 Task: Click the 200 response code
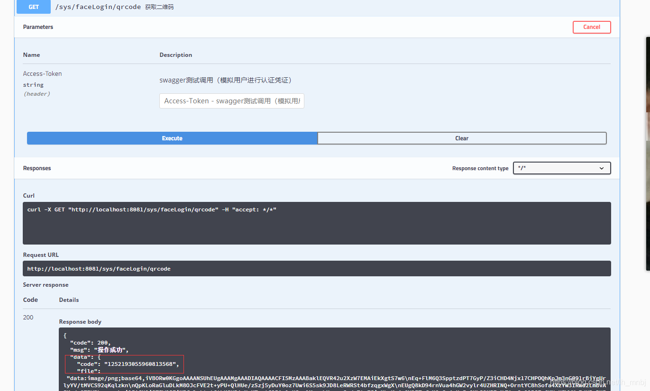click(x=28, y=318)
